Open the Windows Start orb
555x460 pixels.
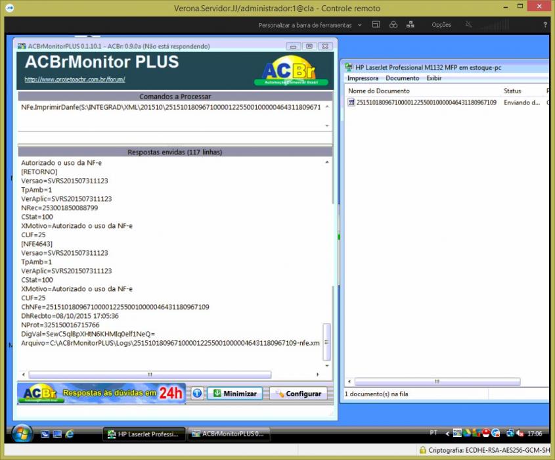pos(22,433)
